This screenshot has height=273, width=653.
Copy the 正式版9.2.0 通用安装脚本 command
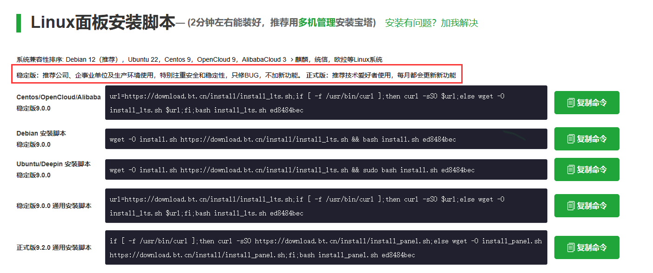pyautogui.click(x=586, y=247)
